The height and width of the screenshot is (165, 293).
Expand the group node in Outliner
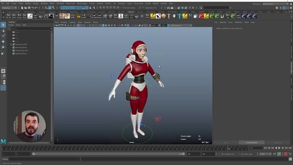11,44
